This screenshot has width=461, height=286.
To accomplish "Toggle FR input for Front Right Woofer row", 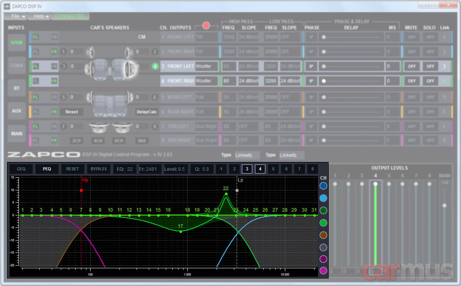I will click(54, 81).
